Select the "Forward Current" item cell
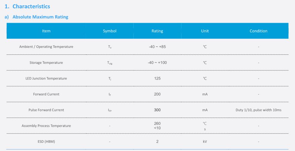Viewport: 295px width, 151px height. (46, 94)
